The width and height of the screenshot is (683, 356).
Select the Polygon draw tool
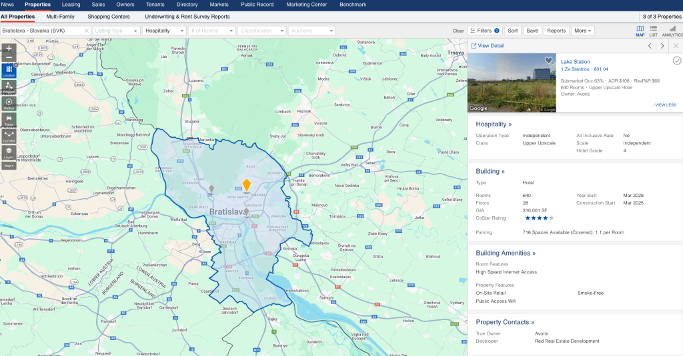pyautogui.click(x=9, y=87)
